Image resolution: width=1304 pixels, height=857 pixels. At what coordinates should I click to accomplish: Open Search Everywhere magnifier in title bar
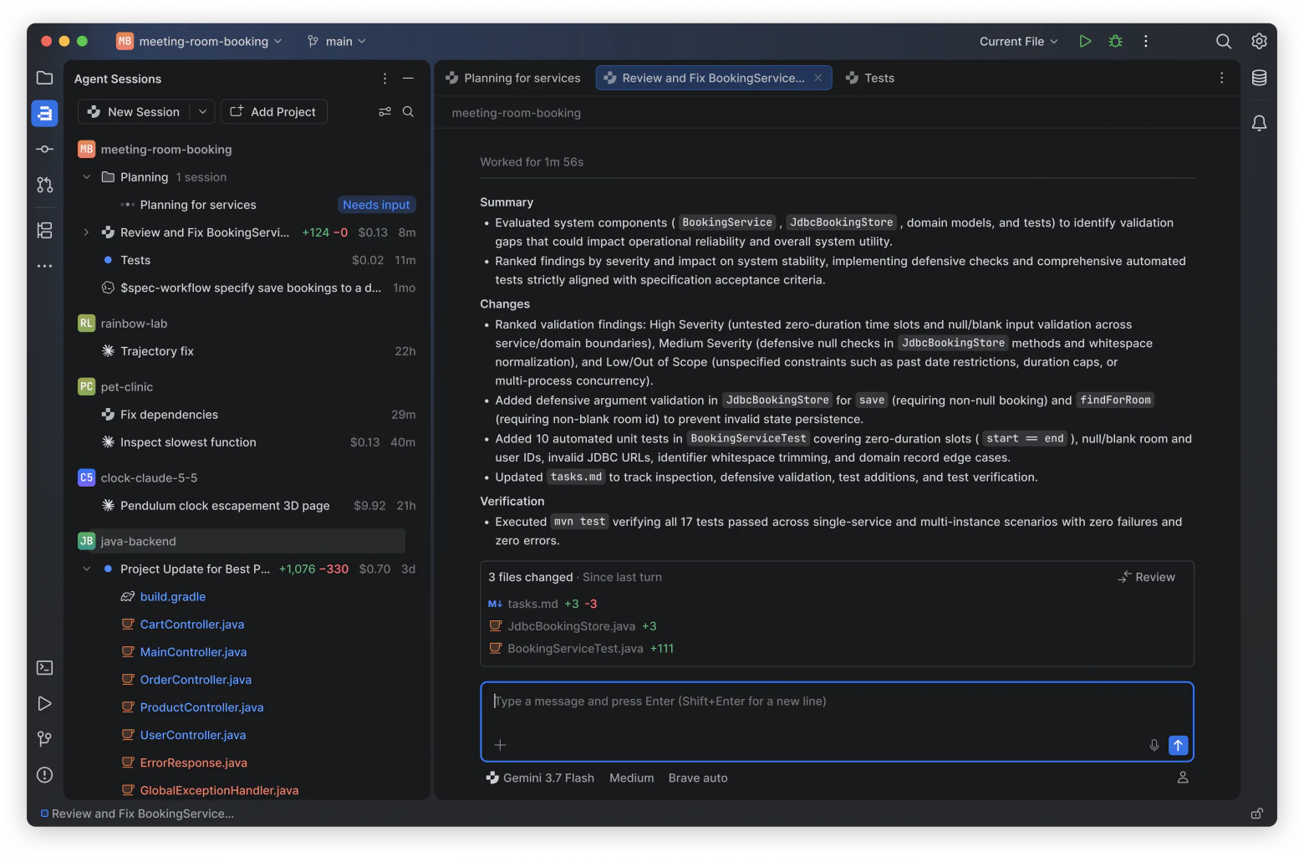(x=1224, y=41)
